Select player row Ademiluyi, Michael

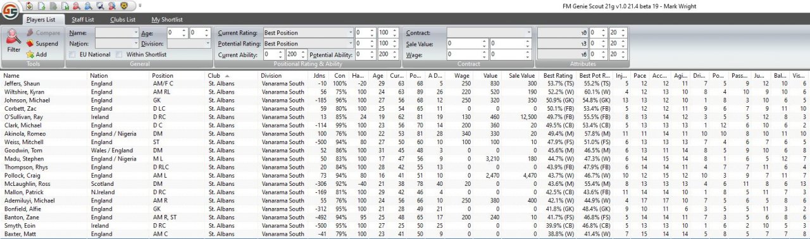coord(405,200)
